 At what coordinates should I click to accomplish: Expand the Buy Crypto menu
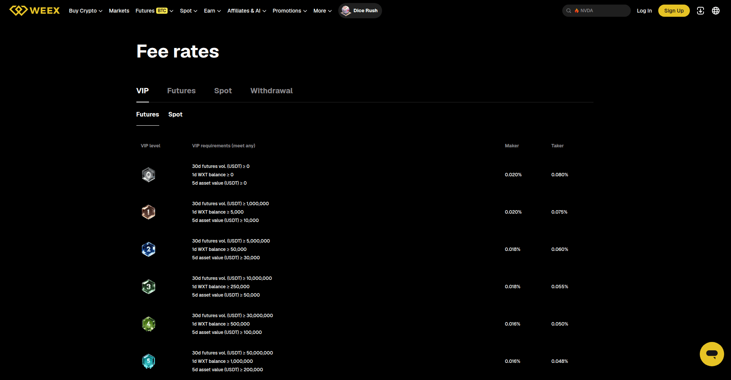pyautogui.click(x=86, y=11)
